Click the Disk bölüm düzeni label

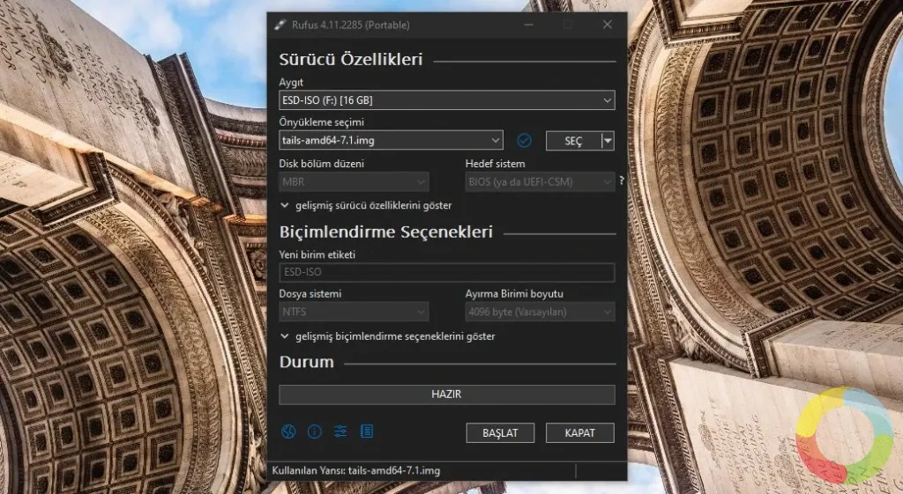tap(321, 163)
